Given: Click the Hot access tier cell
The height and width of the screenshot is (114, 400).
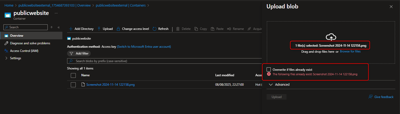Looking at the screenshot, I should (258, 85).
